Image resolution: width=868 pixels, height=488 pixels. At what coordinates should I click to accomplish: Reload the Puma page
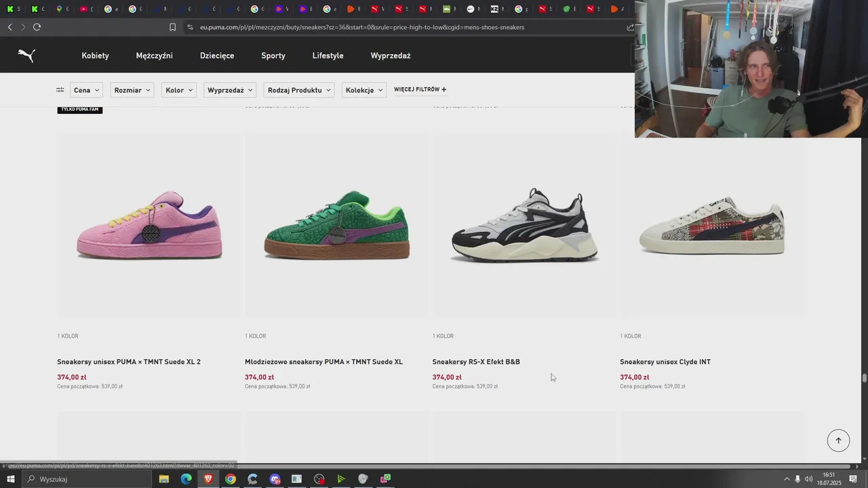pyautogui.click(x=37, y=27)
